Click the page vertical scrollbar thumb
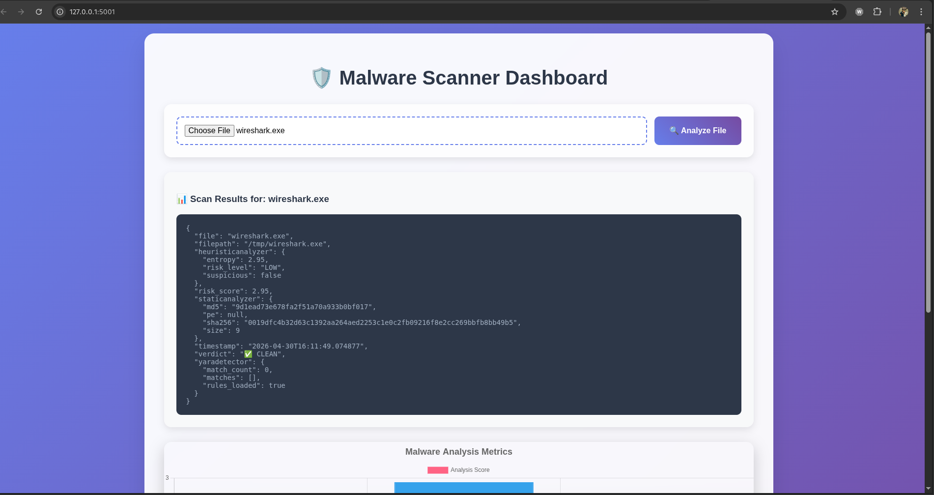This screenshot has height=495, width=934. pos(928,172)
